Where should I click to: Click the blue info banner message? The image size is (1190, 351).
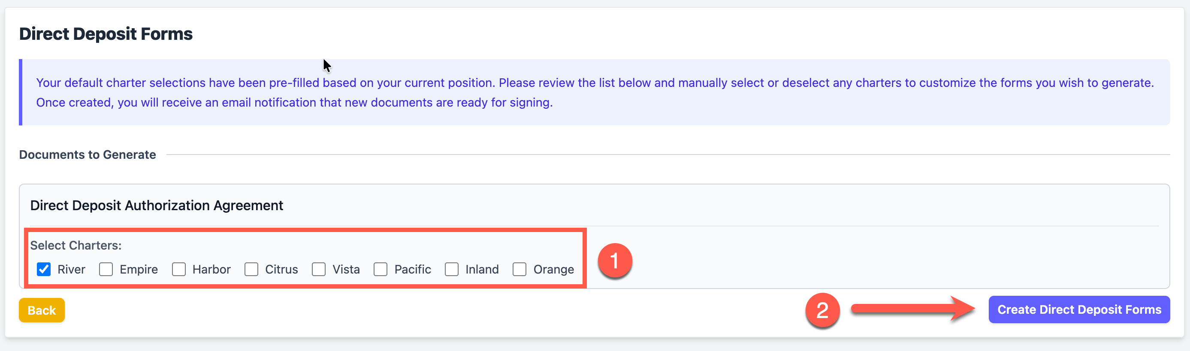tap(595, 92)
